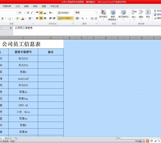
Task: Open 条件格式 conditional formatting
Action: pos(103,15)
